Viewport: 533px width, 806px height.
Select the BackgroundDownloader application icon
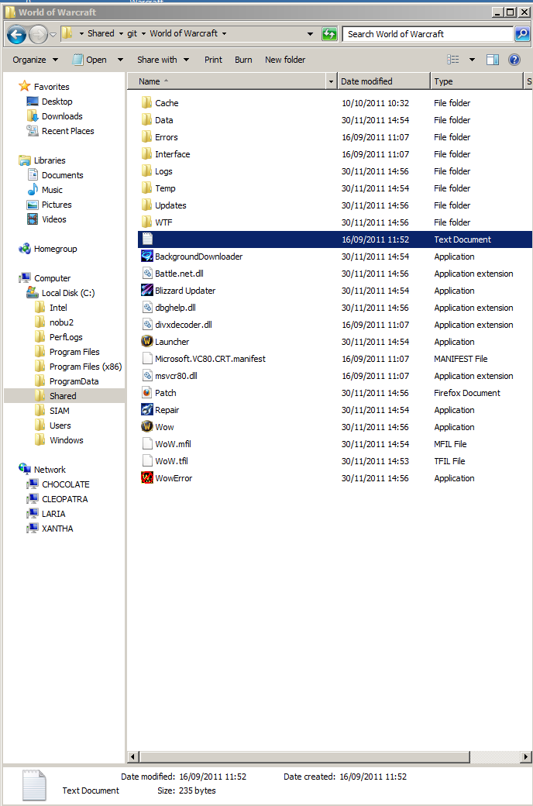(x=147, y=256)
